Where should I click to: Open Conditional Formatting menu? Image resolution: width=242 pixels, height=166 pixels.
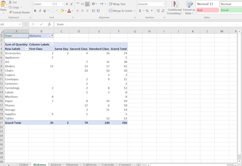pos(174,8)
